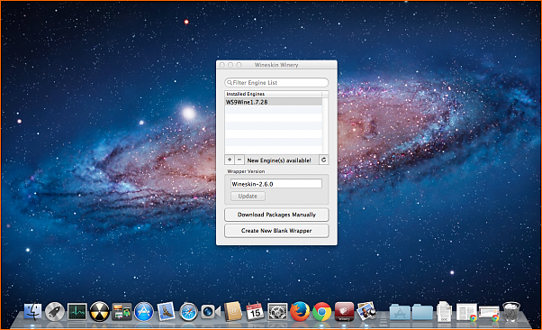Click the search magnifier in the filter field
542x330 pixels.
230,82
